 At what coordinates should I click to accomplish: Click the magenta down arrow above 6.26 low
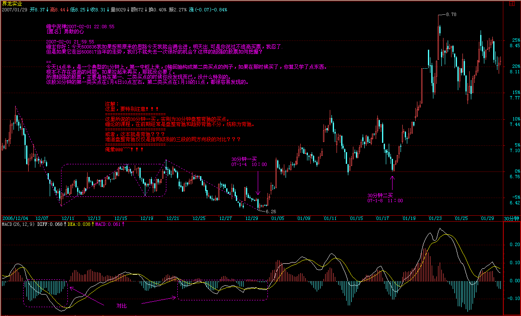point(258,186)
